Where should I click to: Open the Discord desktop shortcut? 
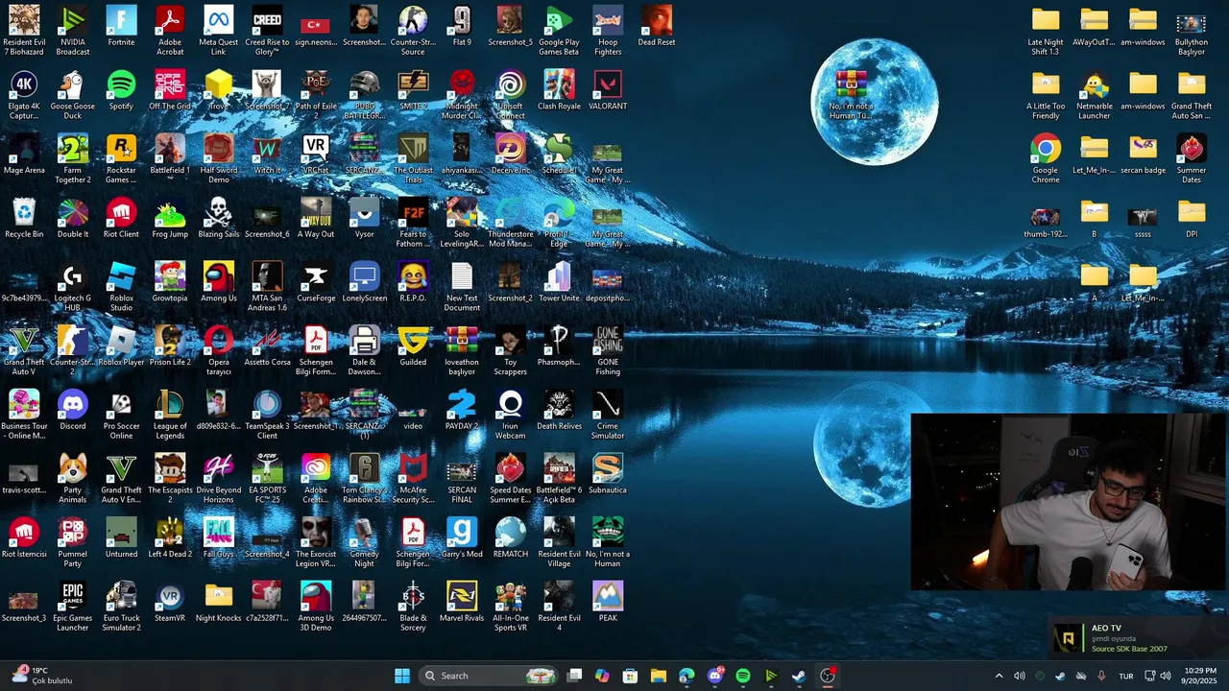pyautogui.click(x=73, y=411)
